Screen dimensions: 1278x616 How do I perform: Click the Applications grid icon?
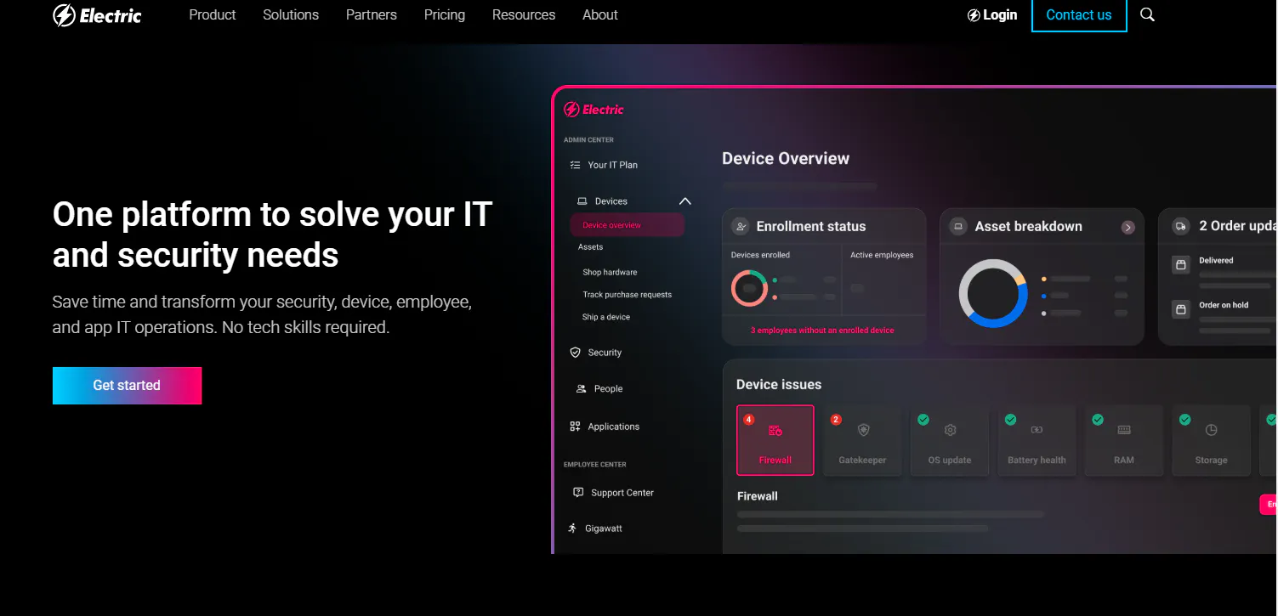(x=576, y=427)
